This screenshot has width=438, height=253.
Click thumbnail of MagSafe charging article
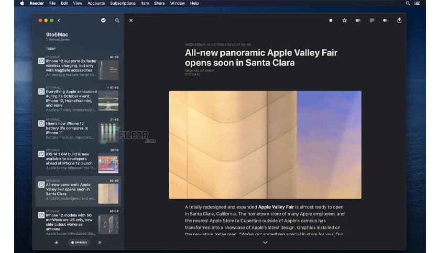(108, 70)
